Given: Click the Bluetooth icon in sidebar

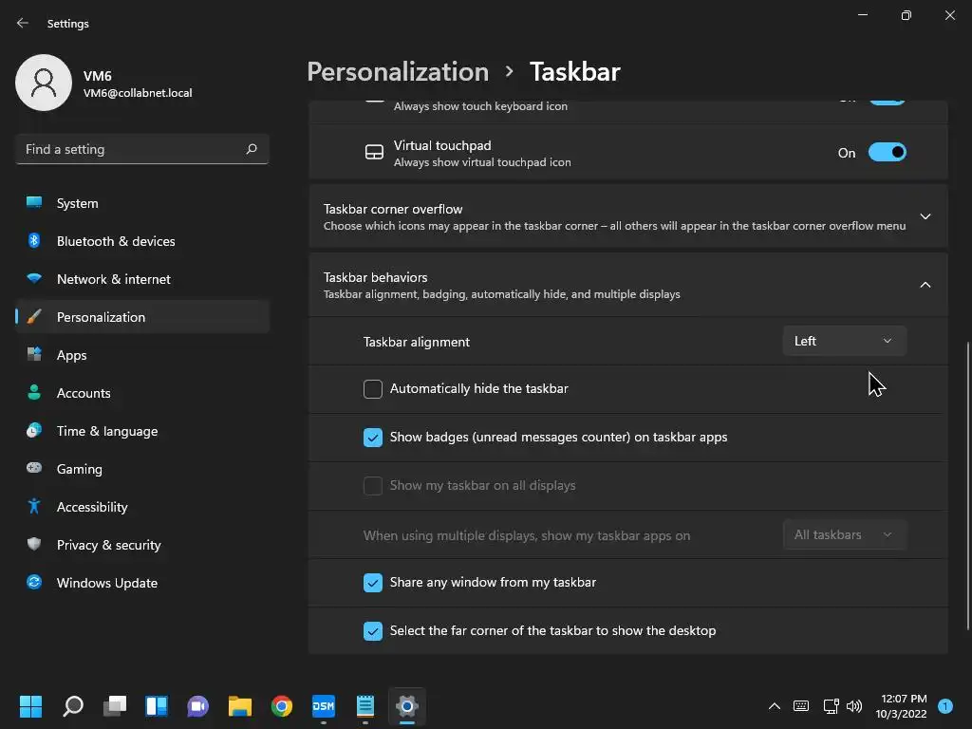Looking at the screenshot, I should pyautogui.click(x=34, y=240).
